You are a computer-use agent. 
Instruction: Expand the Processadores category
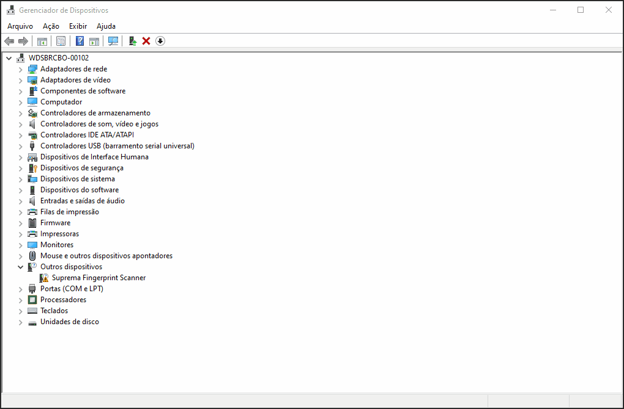[x=20, y=300]
